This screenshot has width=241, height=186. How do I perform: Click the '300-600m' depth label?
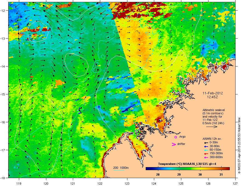pyautogui.click(x=216, y=157)
